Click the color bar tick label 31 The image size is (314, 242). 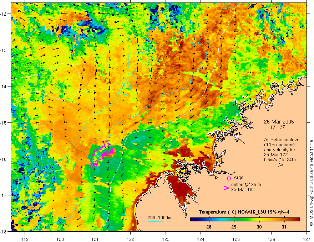284,227
